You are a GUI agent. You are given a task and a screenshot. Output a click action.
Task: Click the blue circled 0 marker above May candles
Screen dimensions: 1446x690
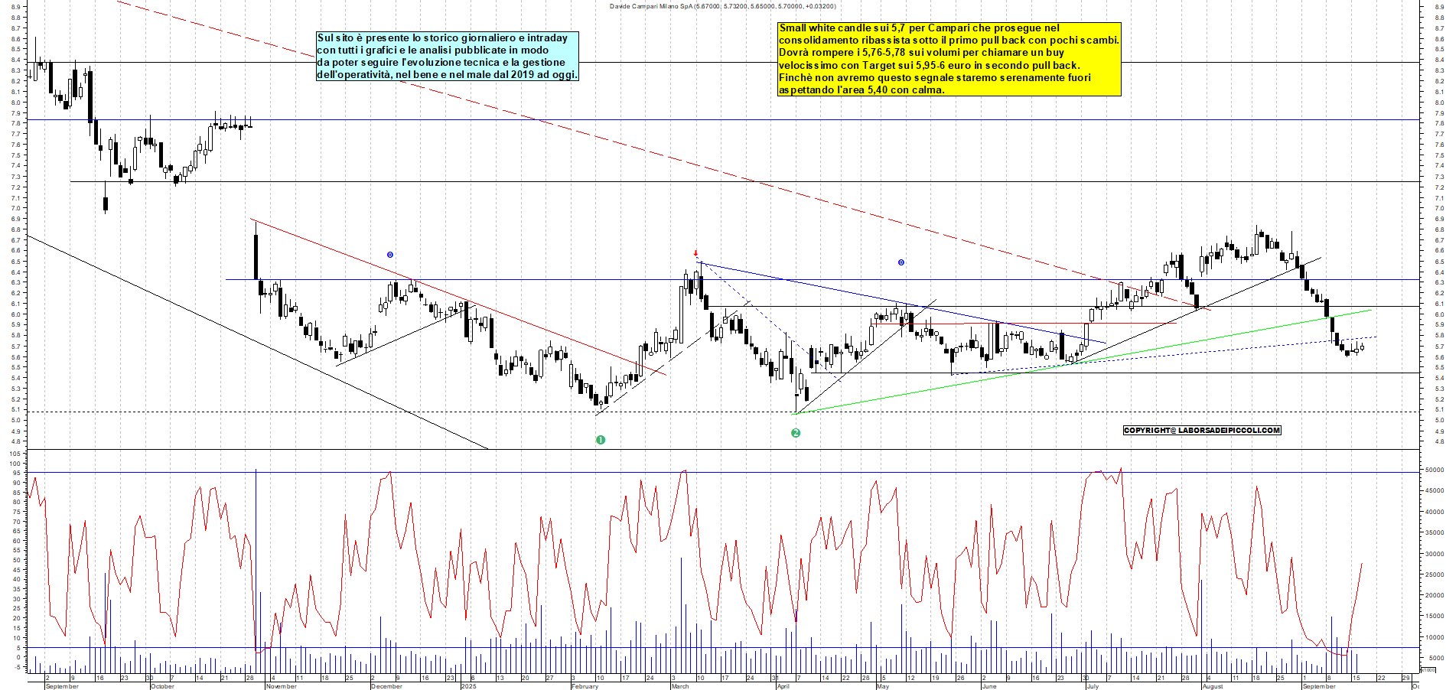pyautogui.click(x=901, y=262)
